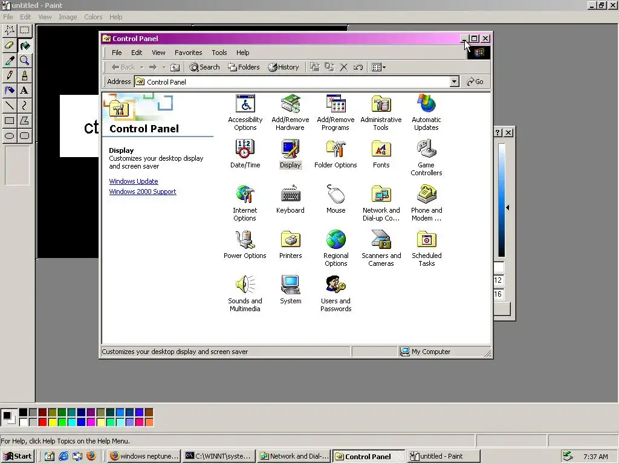619x464 pixels.
Task: Open the Automatic Updates icon
Action: pos(426,112)
